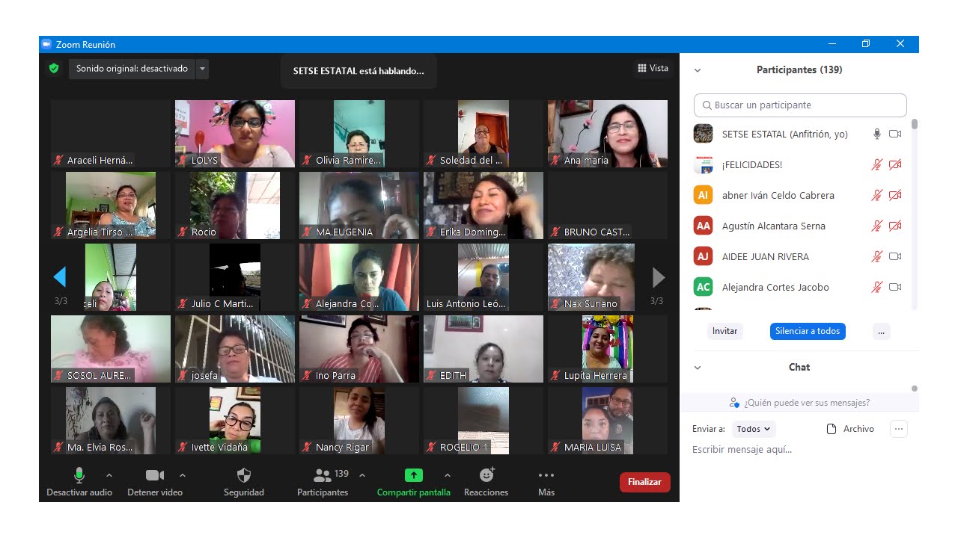
Task: Open the Reacciones smiley icon
Action: pyautogui.click(x=486, y=475)
